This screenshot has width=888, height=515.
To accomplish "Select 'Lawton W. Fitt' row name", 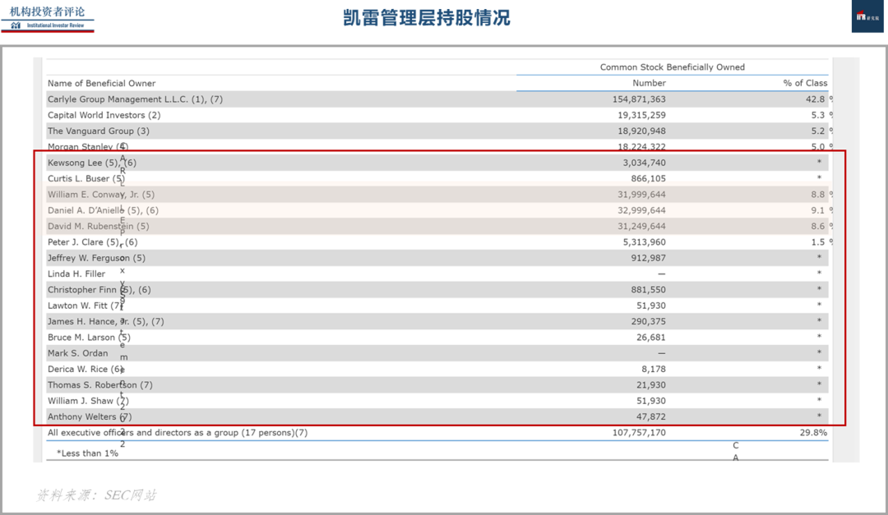I will 85,305.
